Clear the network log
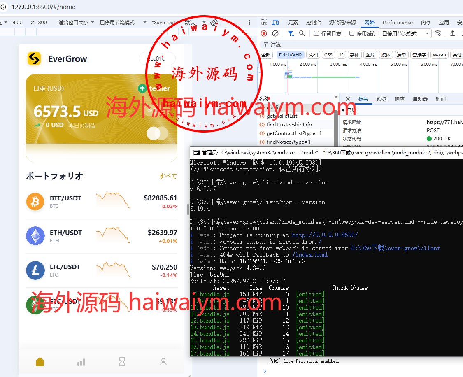This screenshot has width=463, height=377. pos(275,33)
